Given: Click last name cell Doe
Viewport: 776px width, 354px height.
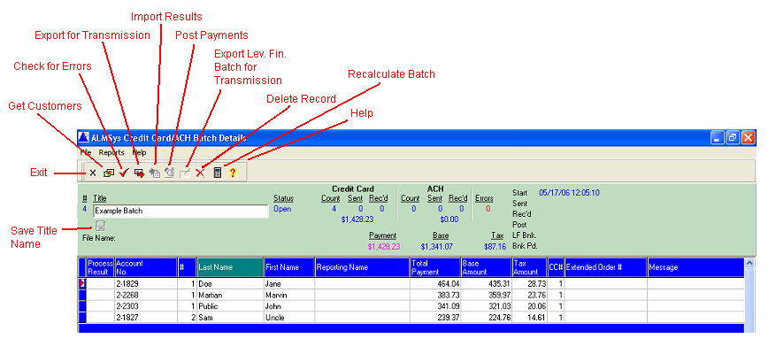Looking at the screenshot, I should 230,284.
